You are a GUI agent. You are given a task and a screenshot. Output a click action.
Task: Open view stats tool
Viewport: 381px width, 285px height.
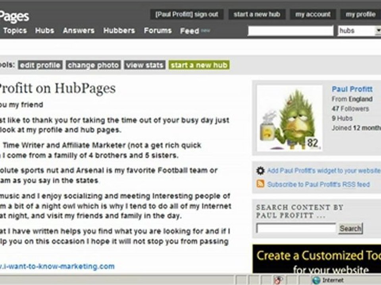pos(145,65)
